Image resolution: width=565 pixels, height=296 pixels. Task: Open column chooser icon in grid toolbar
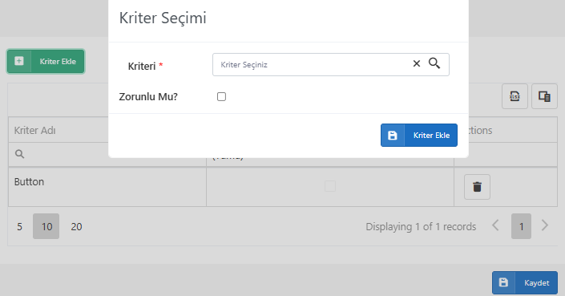point(544,96)
